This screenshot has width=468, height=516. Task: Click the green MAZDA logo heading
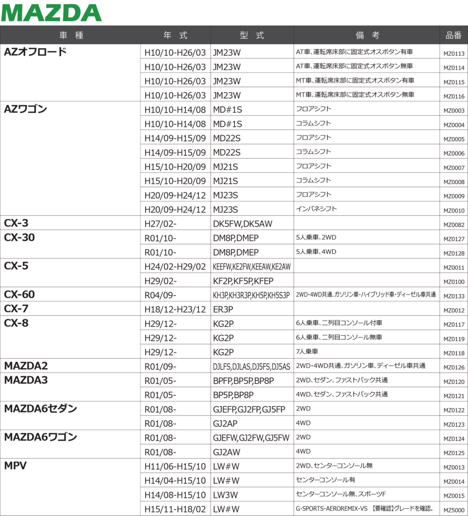point(51,13)
